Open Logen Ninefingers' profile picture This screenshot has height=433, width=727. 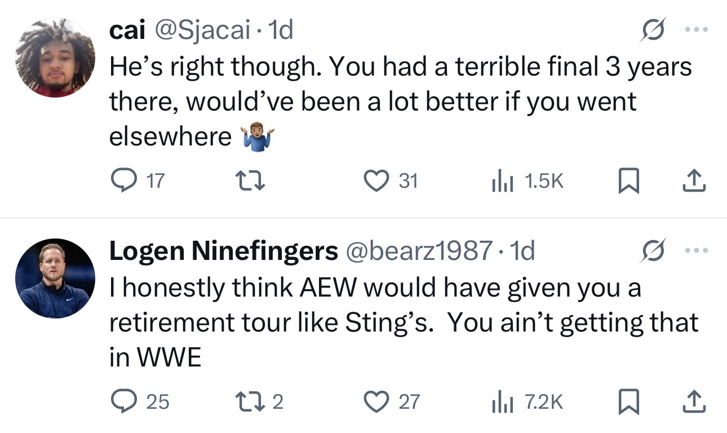pos(55,278)
